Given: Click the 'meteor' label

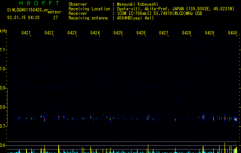Looking at the screenshot, I should [54, 12].
